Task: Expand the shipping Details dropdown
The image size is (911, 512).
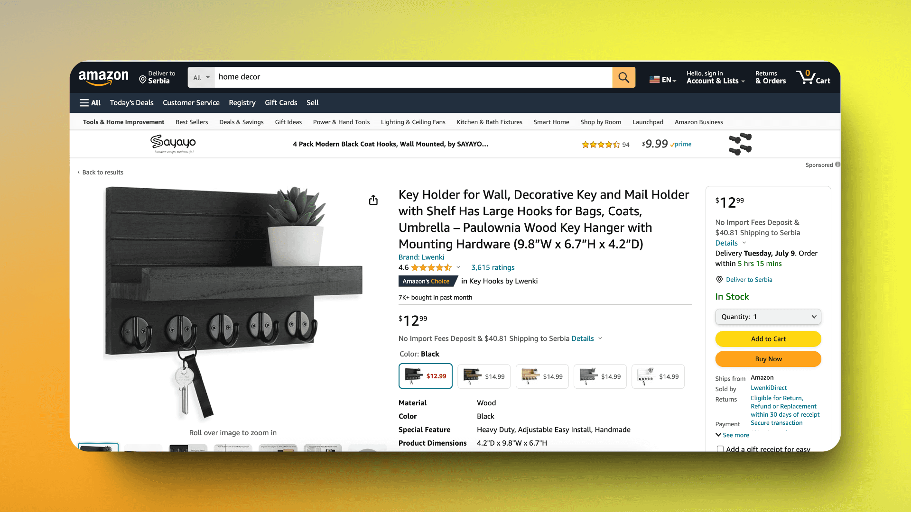Action: pos(583,338)
